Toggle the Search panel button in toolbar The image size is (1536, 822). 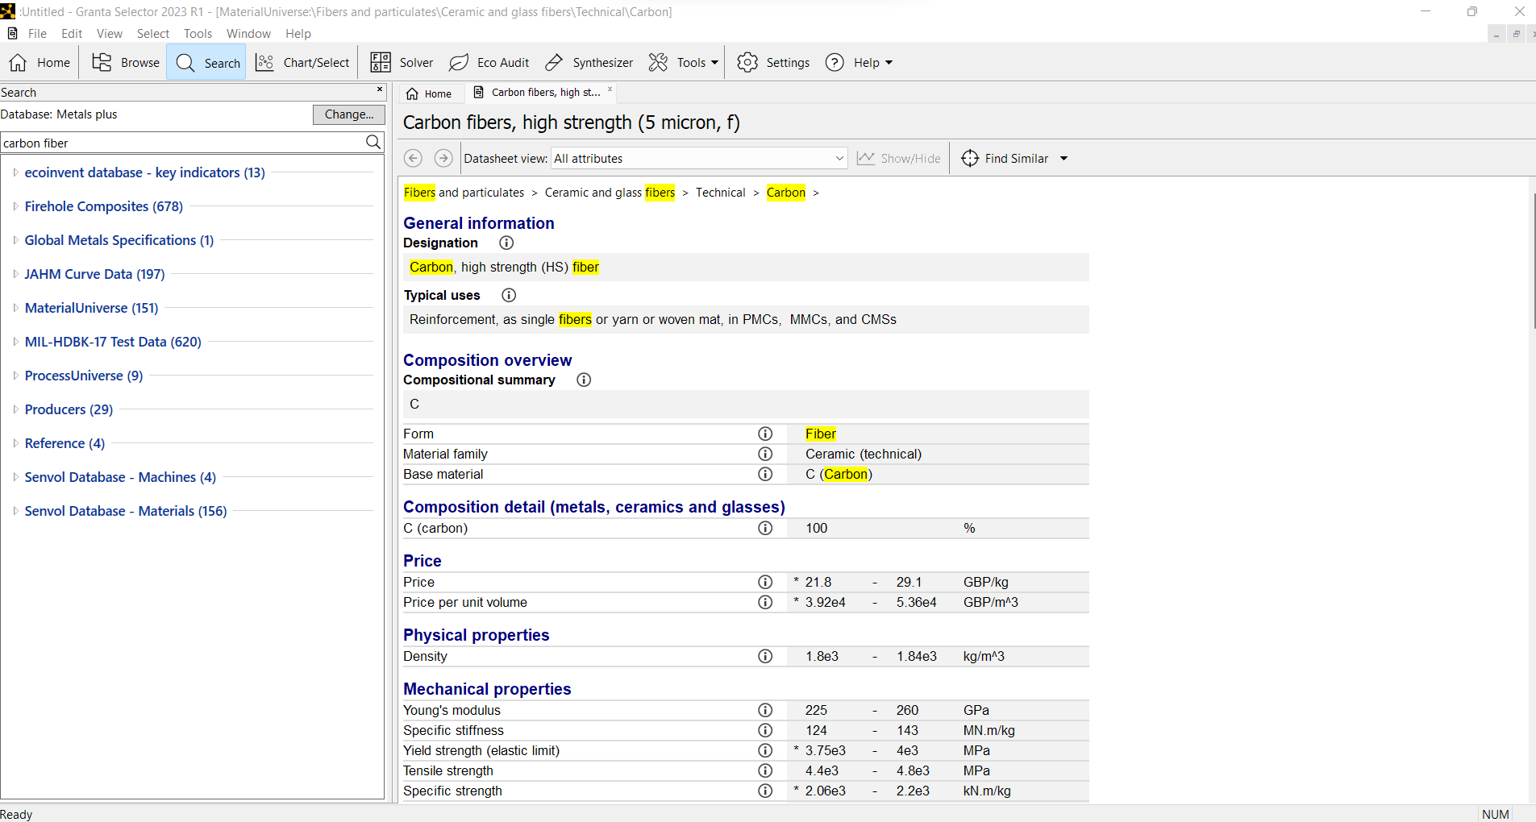(208, 63)
